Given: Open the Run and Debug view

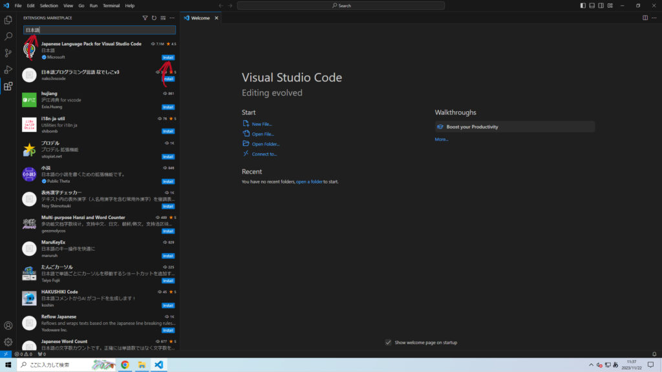Looking at the screenshot, I should pyautogui.click(x=8, y=70).
